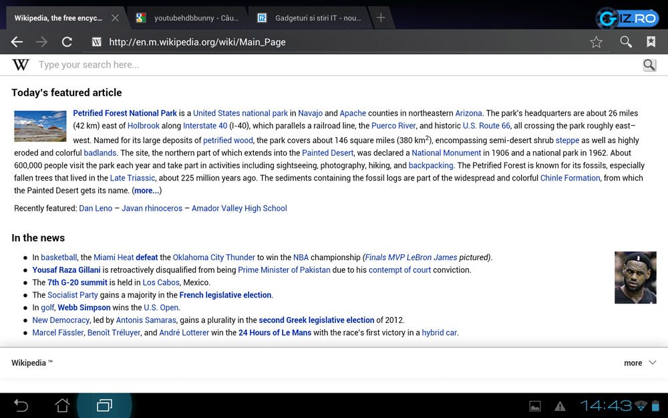The image size is (668, 418).
Task: Tap the URL address bar
Action: tap(334, 42)
